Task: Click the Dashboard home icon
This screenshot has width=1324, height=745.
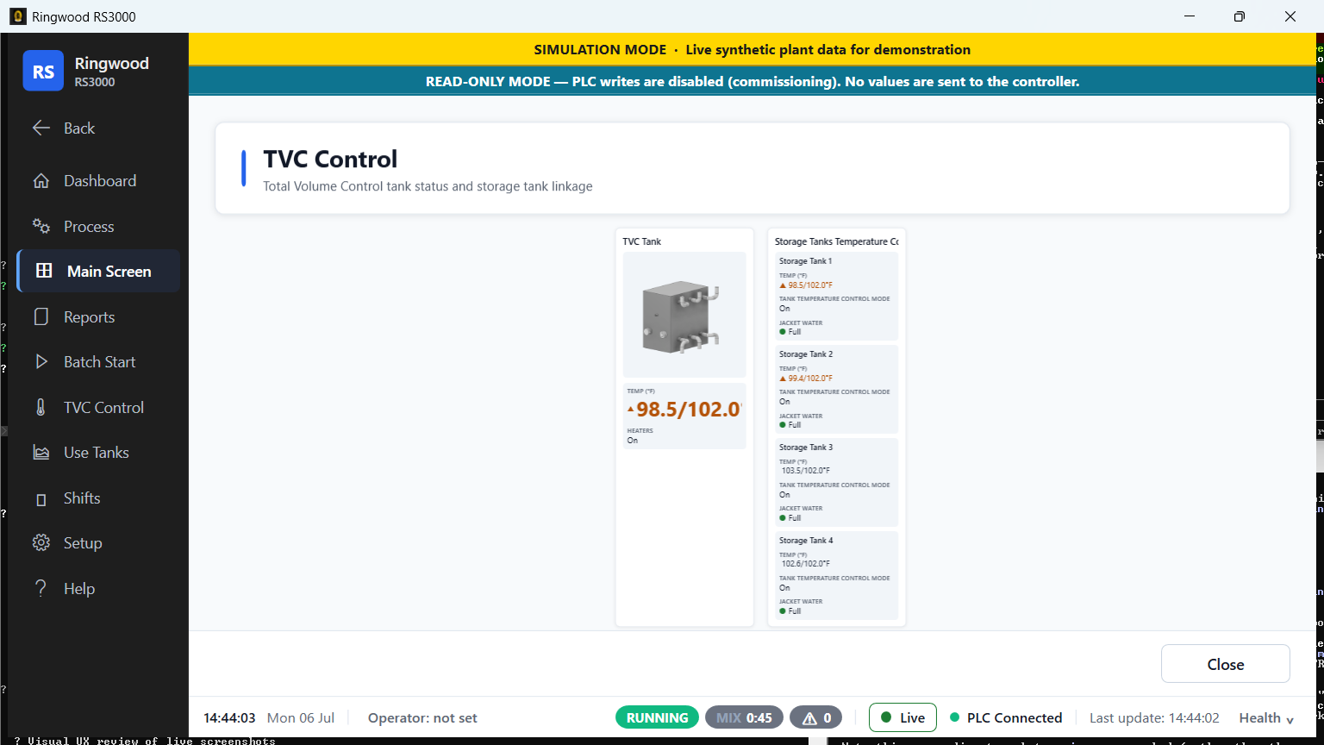Action: (x=41, y=181)
